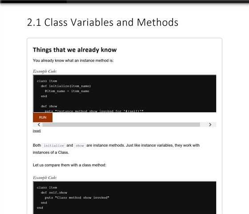Screen dimensions: 249x214
Task: Click the left arrow of horizontal scrollbar
Action: coord(39,124)
